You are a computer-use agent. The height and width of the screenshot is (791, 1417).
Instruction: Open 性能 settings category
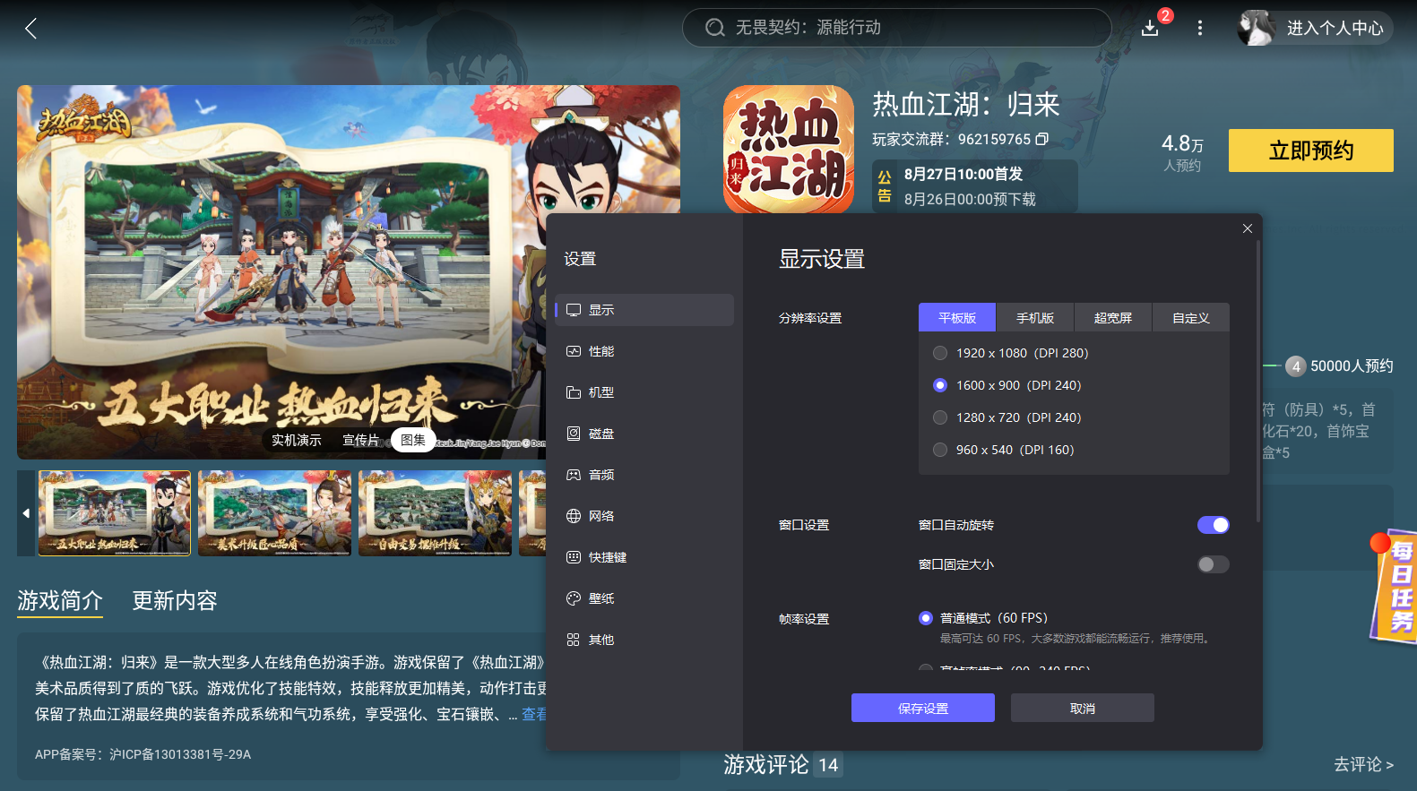click(644, 351)
